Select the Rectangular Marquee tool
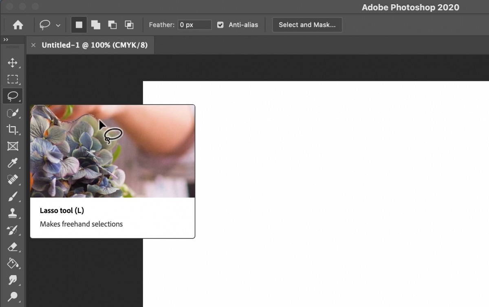The width and height of the screenshot is (489, 307). point(12,79)
